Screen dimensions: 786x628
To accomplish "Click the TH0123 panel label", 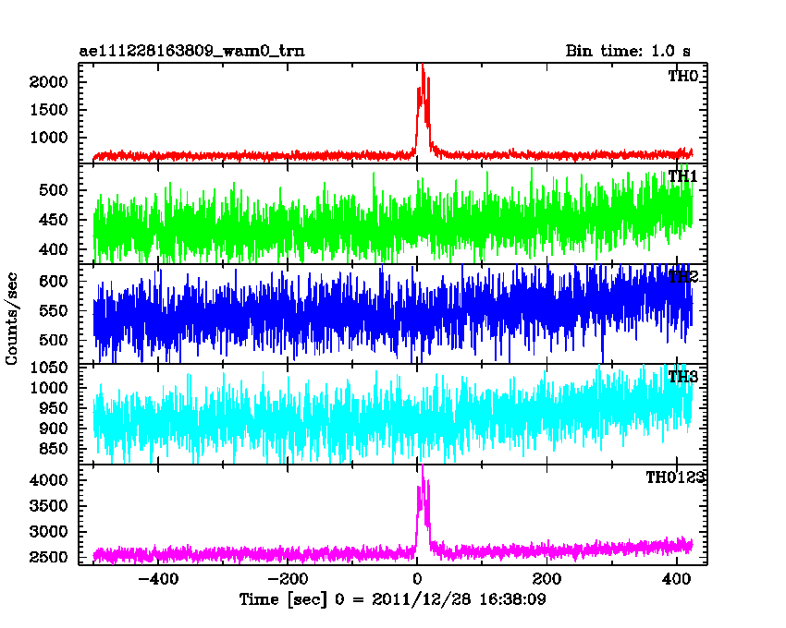I will [675, 477].
